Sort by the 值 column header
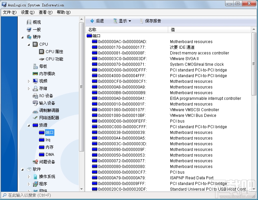 click(209, 30)
